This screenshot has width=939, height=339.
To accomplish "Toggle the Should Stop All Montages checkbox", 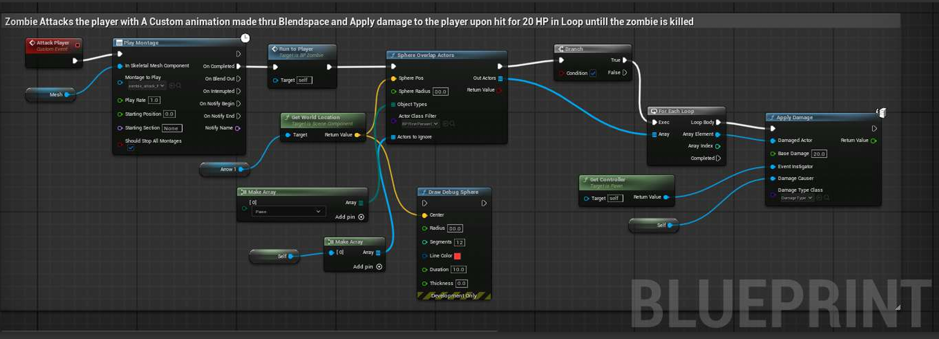I will [x=131, y=148].
